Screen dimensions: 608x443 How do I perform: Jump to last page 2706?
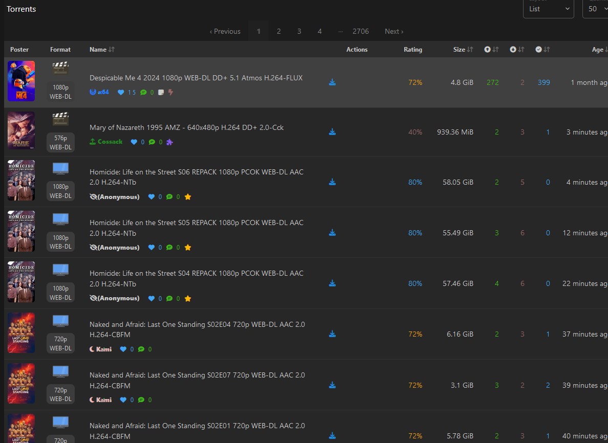[361, 31]
